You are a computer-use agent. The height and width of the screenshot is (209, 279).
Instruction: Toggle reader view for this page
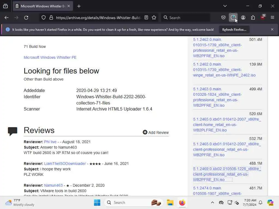point(146,18)
